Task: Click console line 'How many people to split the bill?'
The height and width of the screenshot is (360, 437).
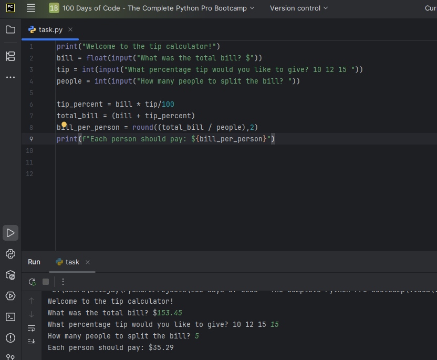Action: tap(119, 336)
